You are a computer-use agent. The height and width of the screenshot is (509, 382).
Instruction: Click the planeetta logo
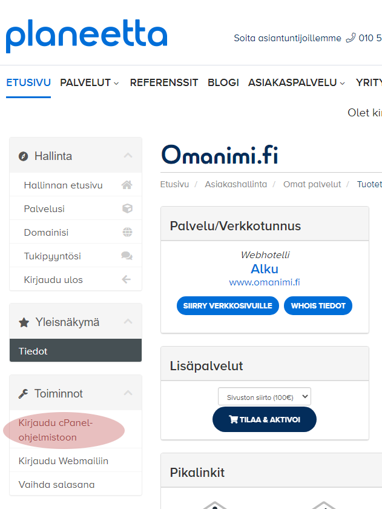(x=87, y=35)
